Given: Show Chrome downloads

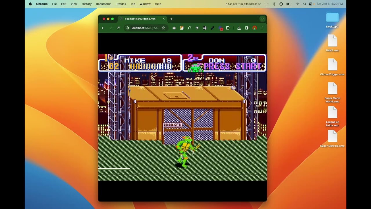Looking at the screenshot, I should pyautogui.click(x=239, y=28).
